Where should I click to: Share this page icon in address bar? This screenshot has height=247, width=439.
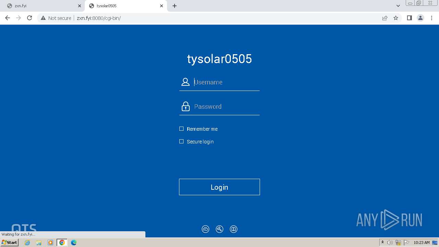(385, 18)
